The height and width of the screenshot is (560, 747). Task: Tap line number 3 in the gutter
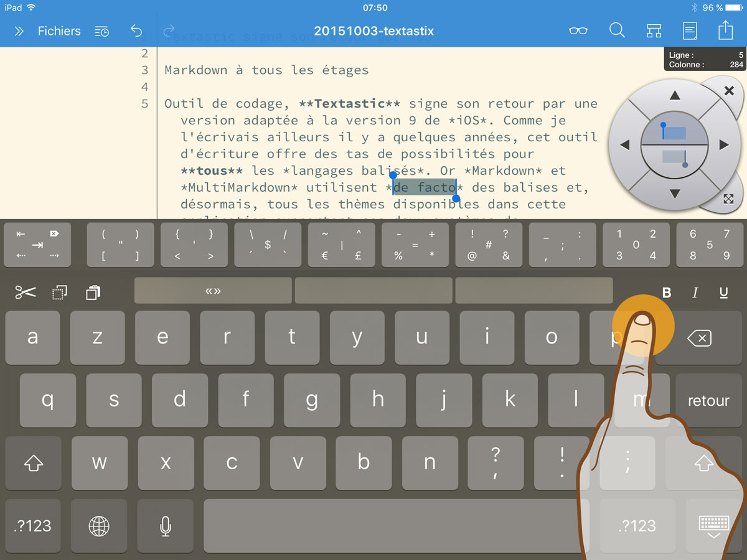pos(144,70)
